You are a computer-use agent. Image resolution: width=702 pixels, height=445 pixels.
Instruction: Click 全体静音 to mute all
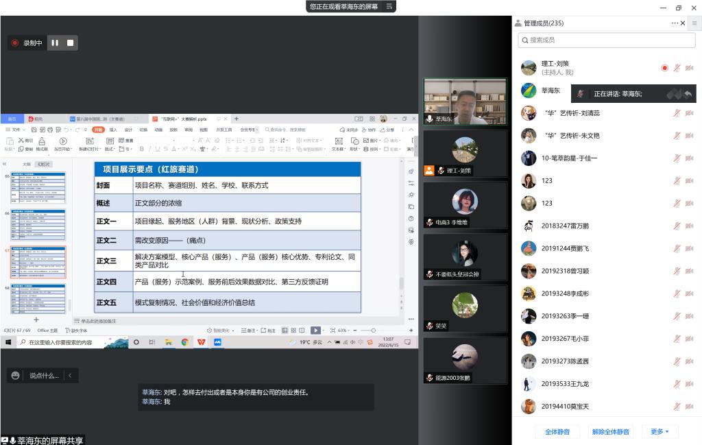coord(558,431)
